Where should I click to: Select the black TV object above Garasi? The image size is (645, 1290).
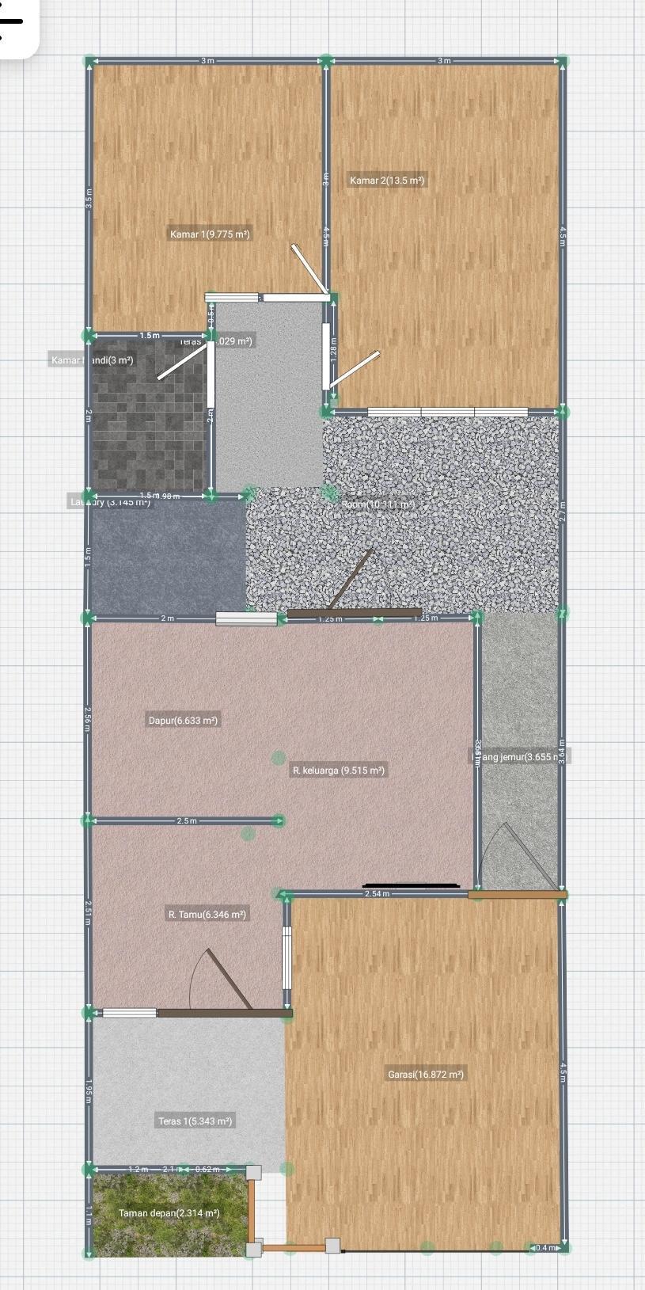click(411, 885)
